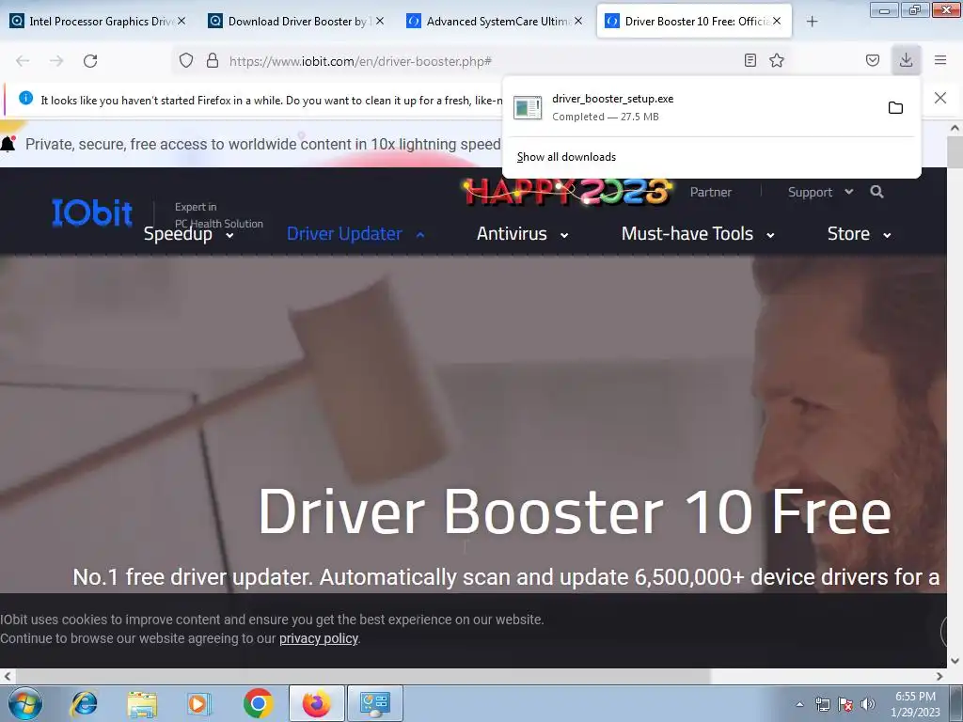Screen dimensions: 963x722
Task: Open the Partner link
Action: pos(711,192)
